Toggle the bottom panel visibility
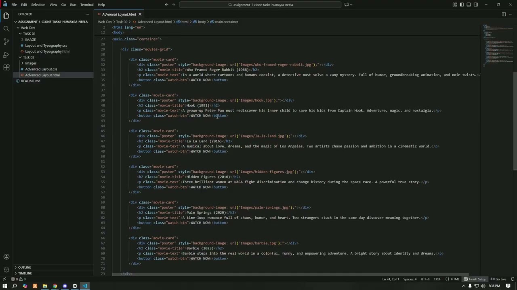This screenshot has height=290, width=517. coord(469,4)
